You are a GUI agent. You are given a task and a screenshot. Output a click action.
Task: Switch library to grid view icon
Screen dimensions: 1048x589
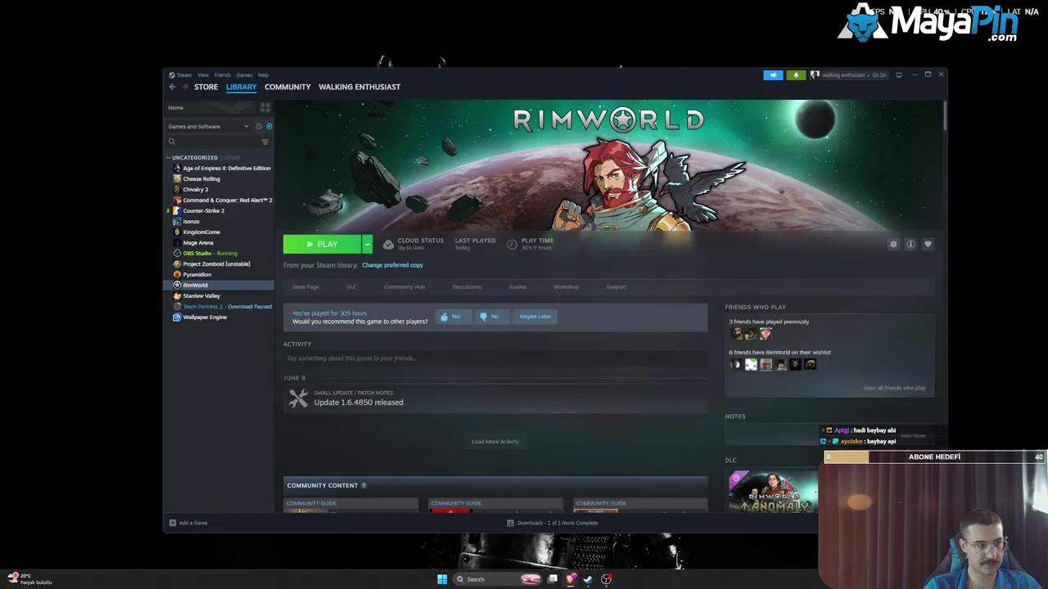[x=264, y=107]
